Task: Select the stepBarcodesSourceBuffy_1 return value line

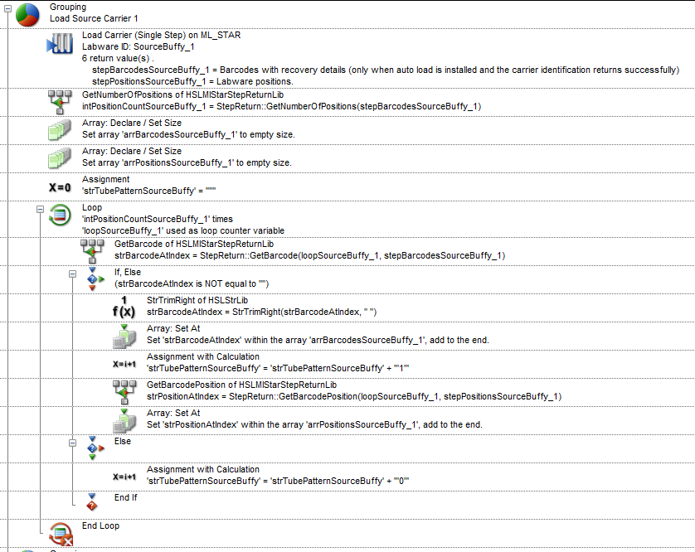Action: tap(386, 70)
